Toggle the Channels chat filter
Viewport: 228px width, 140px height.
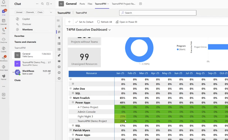pyautogui.click(x=30, y=12)
